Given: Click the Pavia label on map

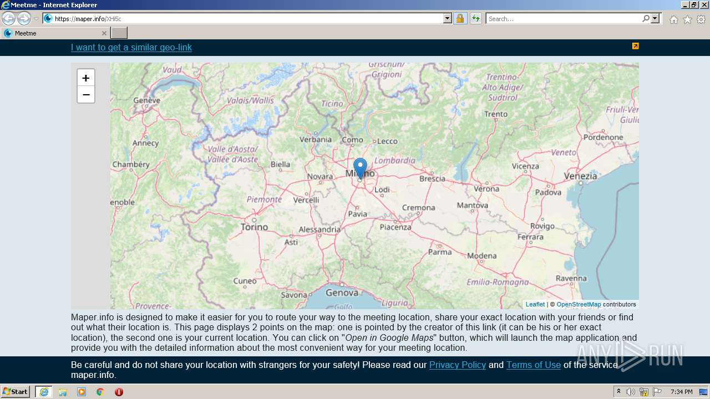Looking at the screenshot, I should tap(357, 213).
